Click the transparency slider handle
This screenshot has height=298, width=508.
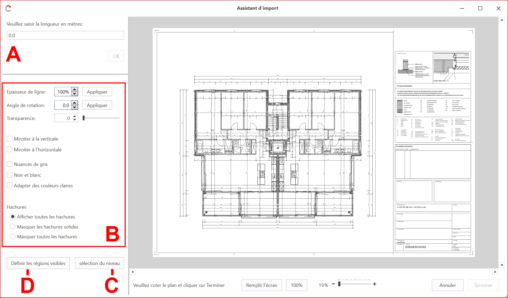click(x=84, y=118)
